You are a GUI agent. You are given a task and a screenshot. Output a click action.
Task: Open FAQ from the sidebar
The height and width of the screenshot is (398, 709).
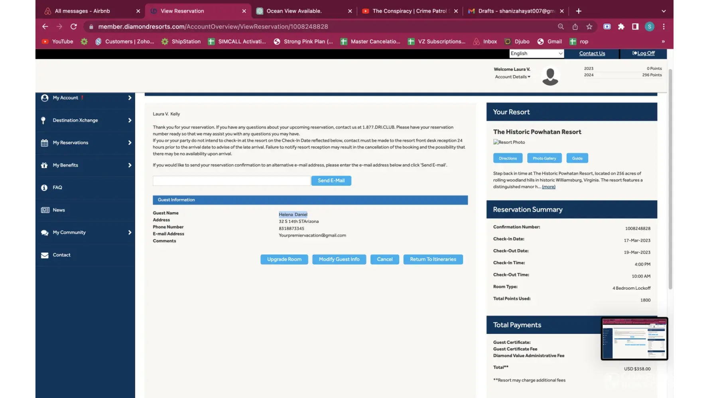point(85,187)
